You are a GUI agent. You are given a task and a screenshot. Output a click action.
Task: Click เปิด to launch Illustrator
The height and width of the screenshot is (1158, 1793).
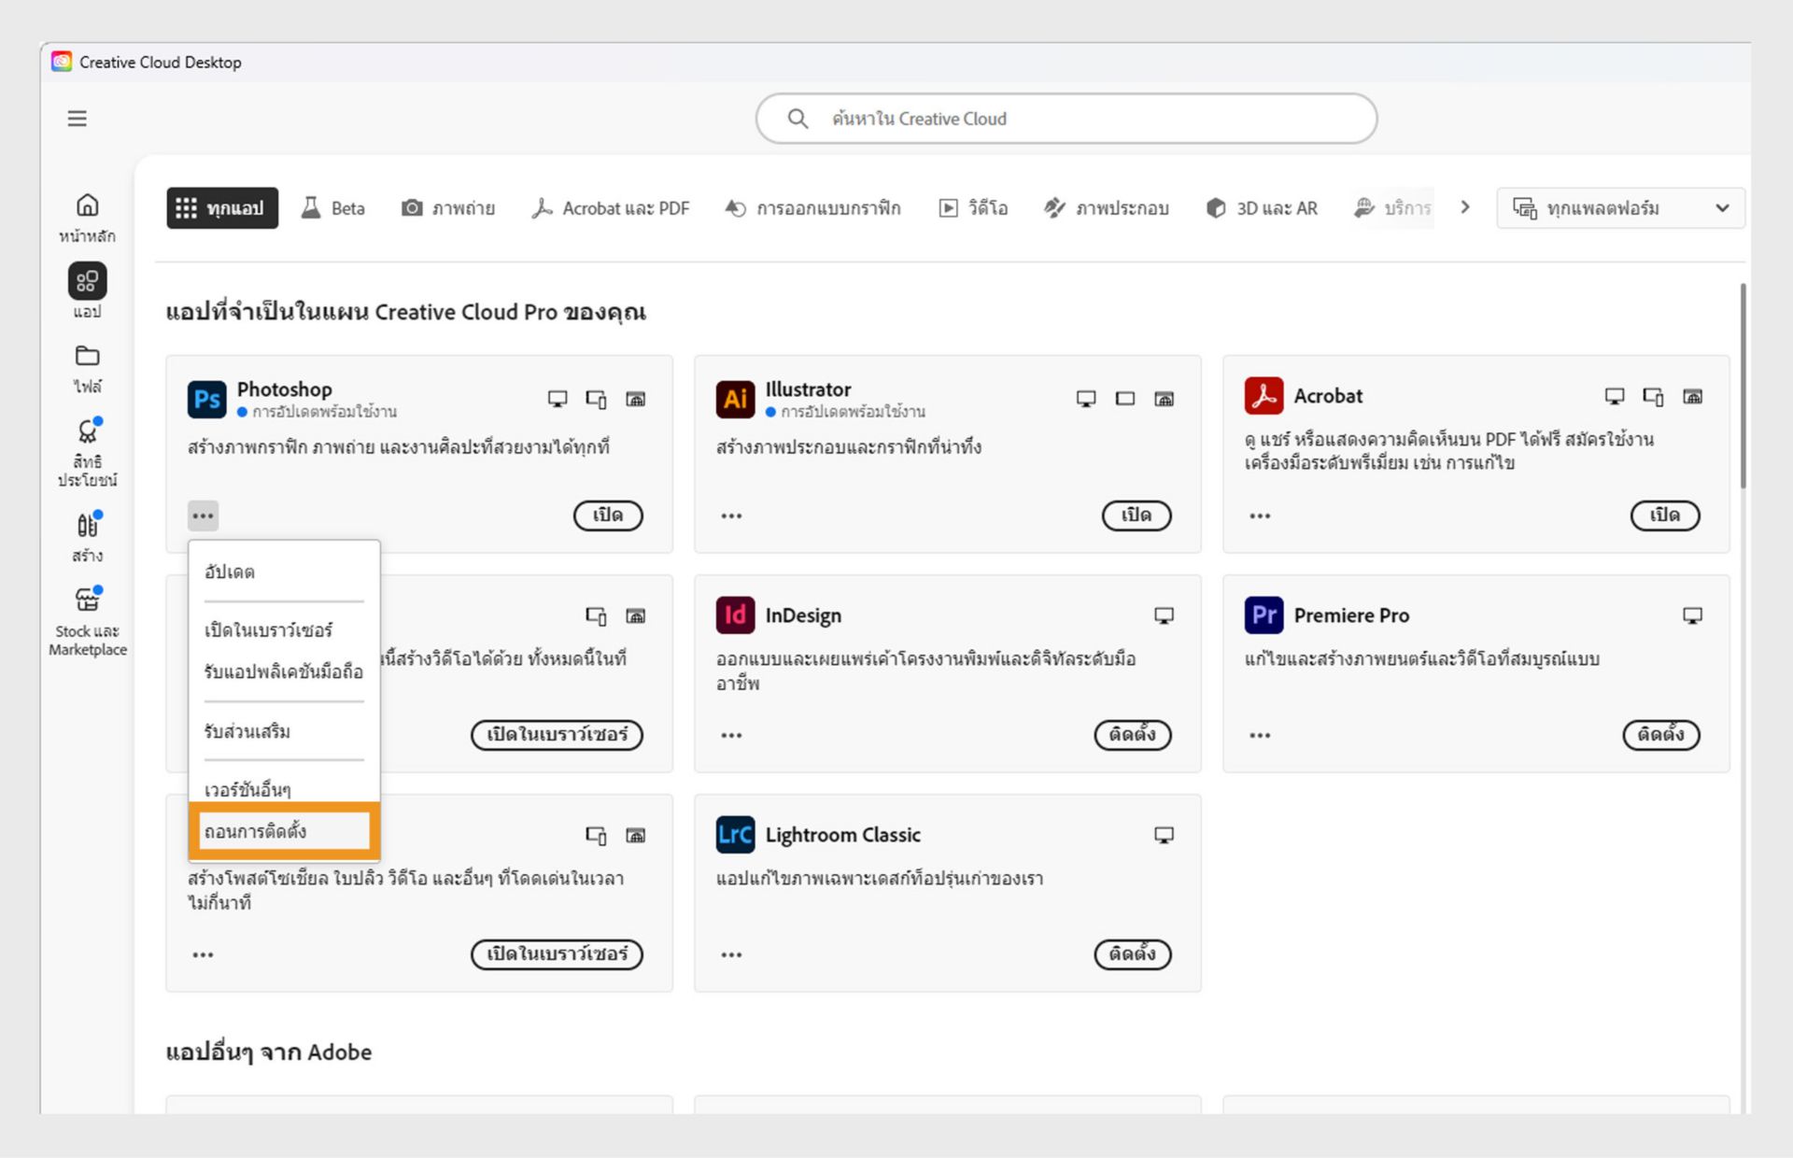(1137, 515)
